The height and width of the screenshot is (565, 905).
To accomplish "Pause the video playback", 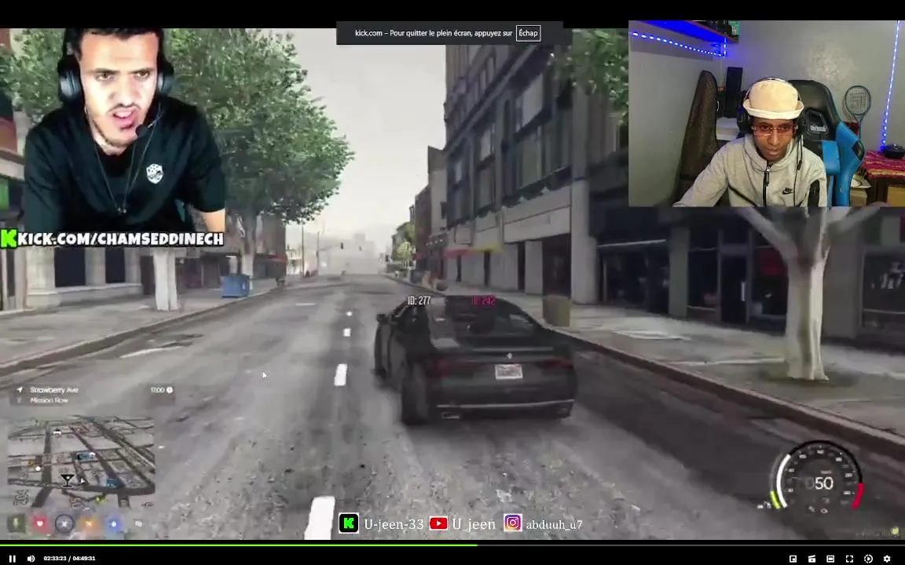I will click(x=12, y=559).
